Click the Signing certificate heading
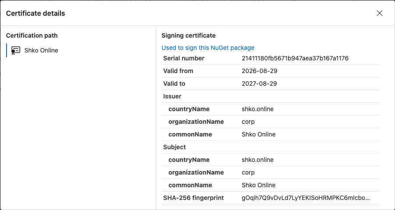395x210 pixels. coord(189,35)
